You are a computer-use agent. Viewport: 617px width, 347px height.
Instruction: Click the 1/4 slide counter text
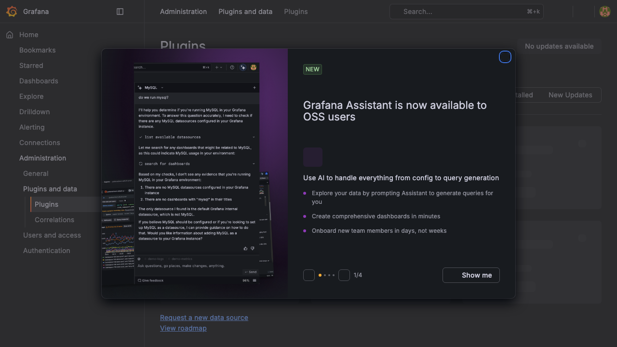(x=358, y=275)
